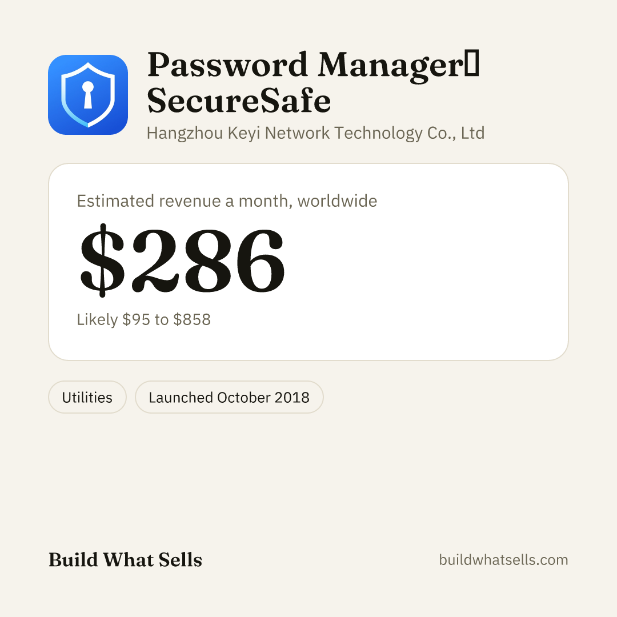617x617 pixels.
Task: Select the Launched October 2018 pill
Action: pyautogui.click(x=229, y=397)
